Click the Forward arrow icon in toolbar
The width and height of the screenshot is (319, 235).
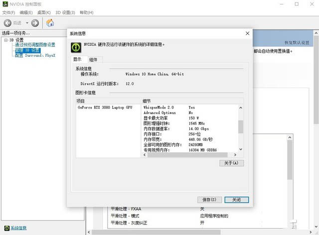35,23
